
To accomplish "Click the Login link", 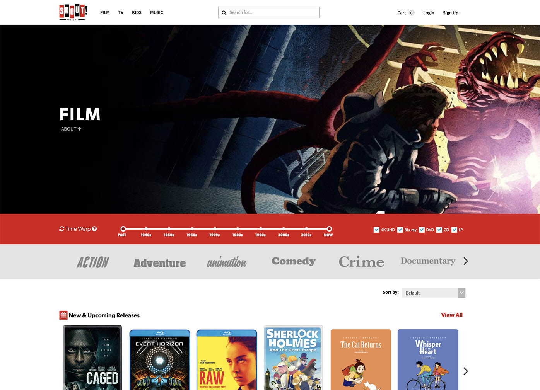I will coord(429,13).
